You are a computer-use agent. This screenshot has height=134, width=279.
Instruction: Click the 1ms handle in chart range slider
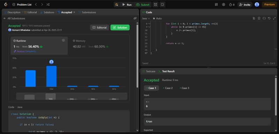click(x=51, y=97)
